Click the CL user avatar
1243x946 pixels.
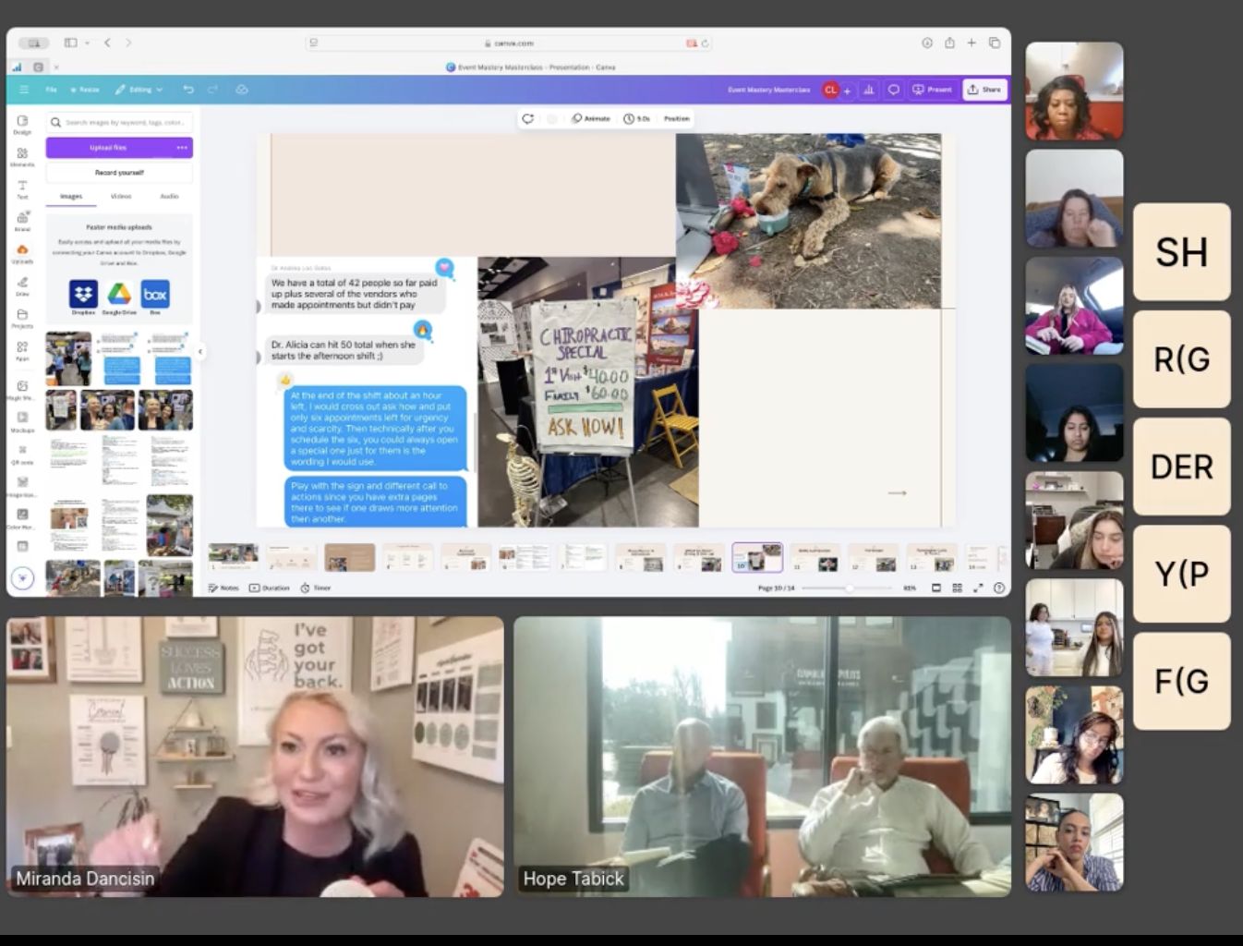tap(830, 90)
